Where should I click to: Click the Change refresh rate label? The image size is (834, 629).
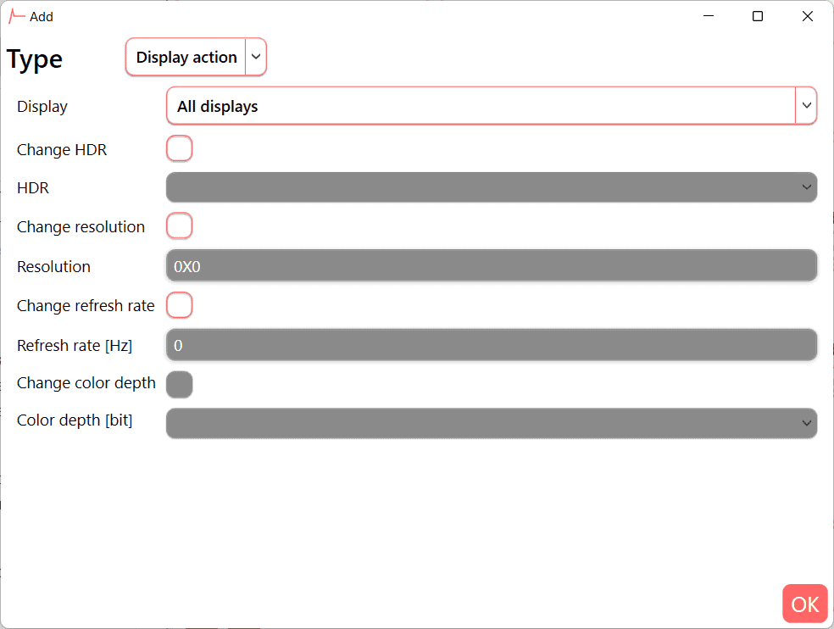[86, 305]
